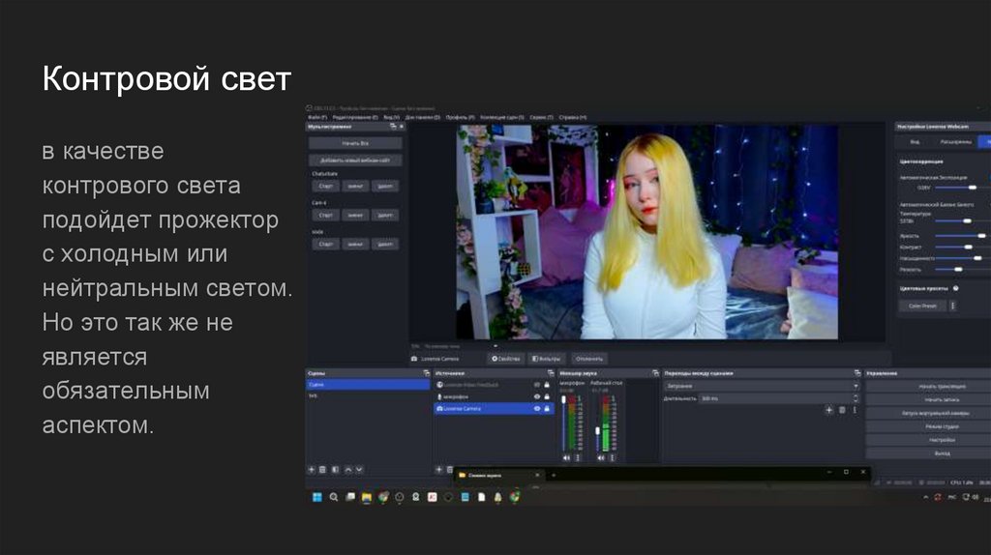Viewport: 991px width, 555px height.
Task: Toggle lock on Lovense Camera source
Action: click(x=548, y=409)
